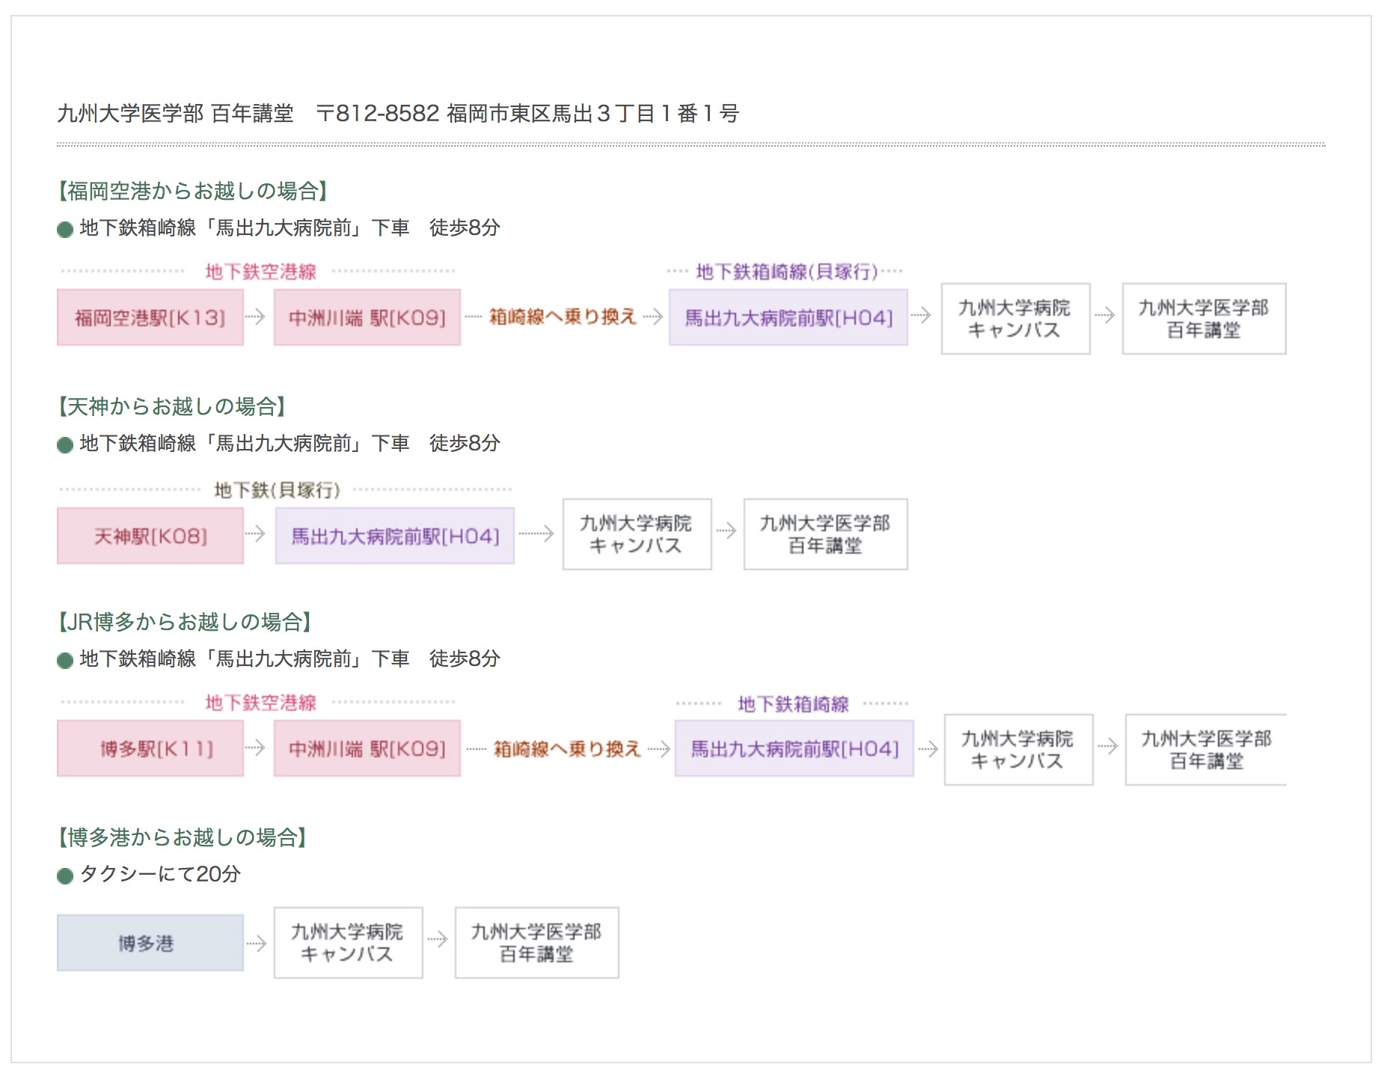
Task: Click green bullet beside タクシーにて20分
Action: click(65, 875)
